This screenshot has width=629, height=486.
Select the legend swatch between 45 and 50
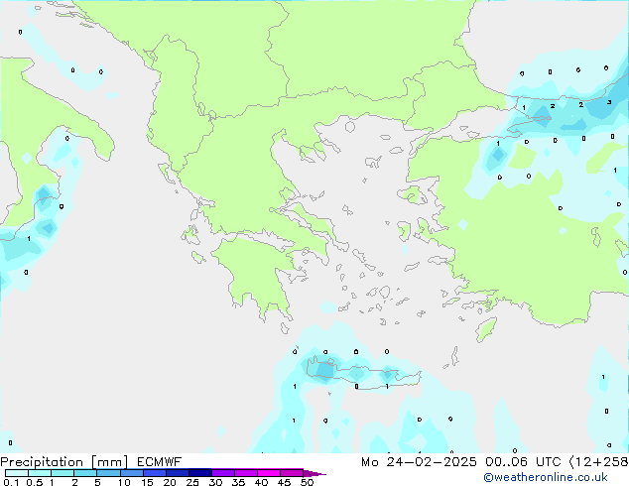(x=292, y=473)
